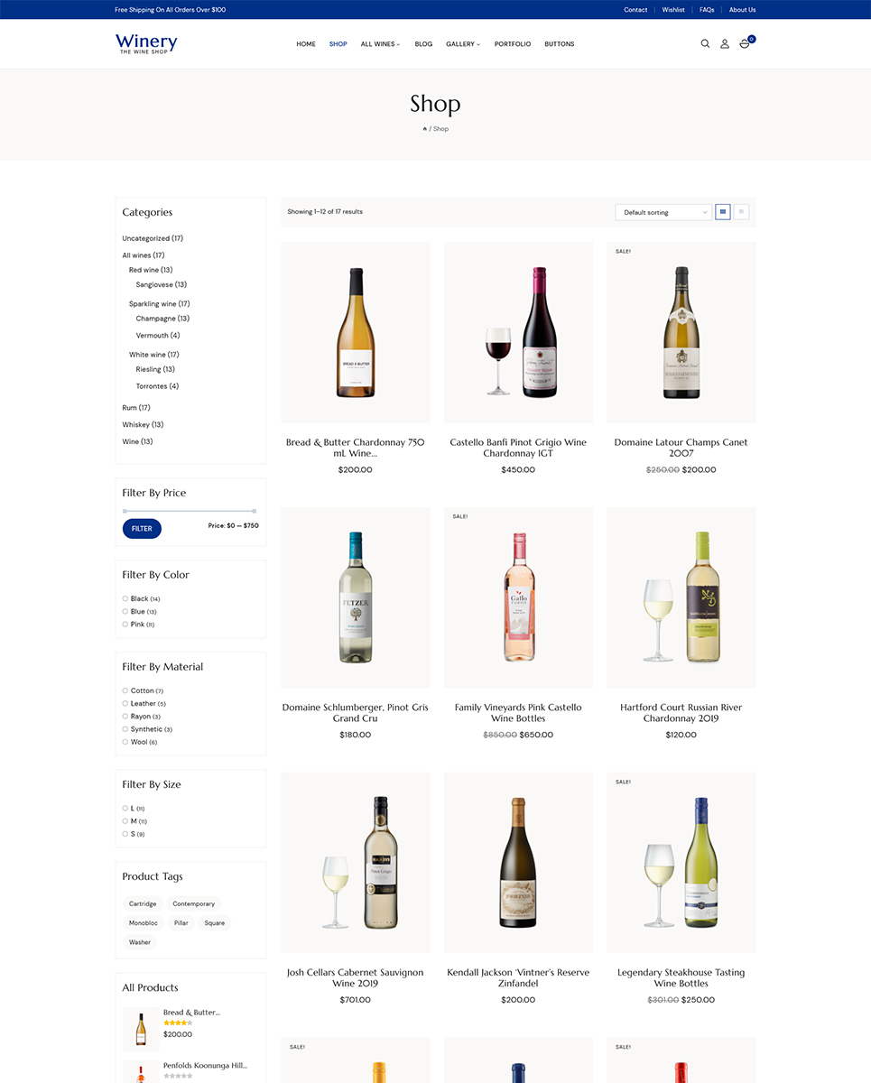Image resolution: width=871 pixels, height=1083 pixels.
Task: Open the search icon in header
Action: coord(705,43)
